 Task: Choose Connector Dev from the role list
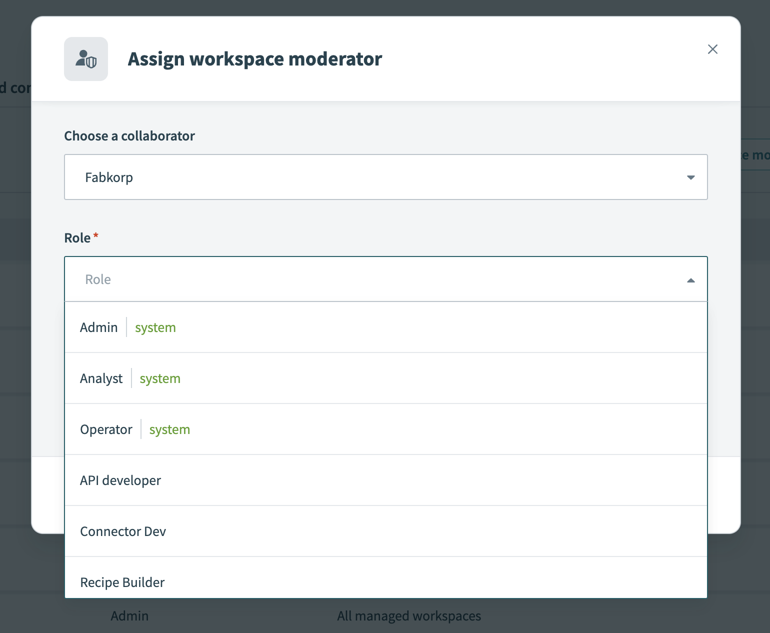point(123,531)
